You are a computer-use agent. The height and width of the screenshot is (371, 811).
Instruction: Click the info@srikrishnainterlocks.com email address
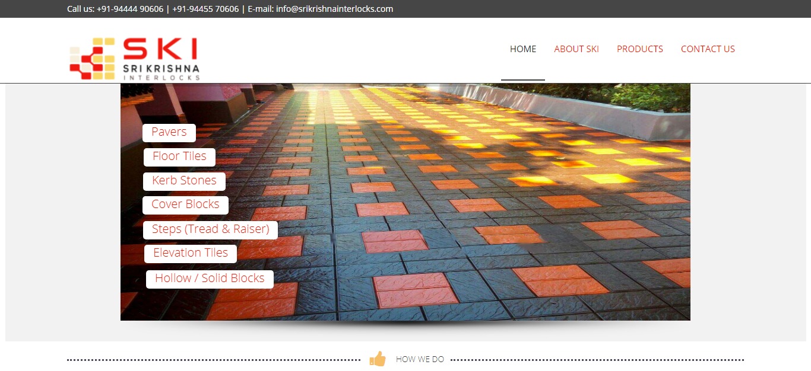[x=335, y=9]
